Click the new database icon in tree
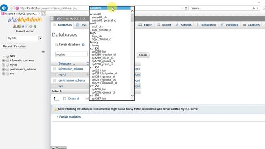 click(7, 56)
